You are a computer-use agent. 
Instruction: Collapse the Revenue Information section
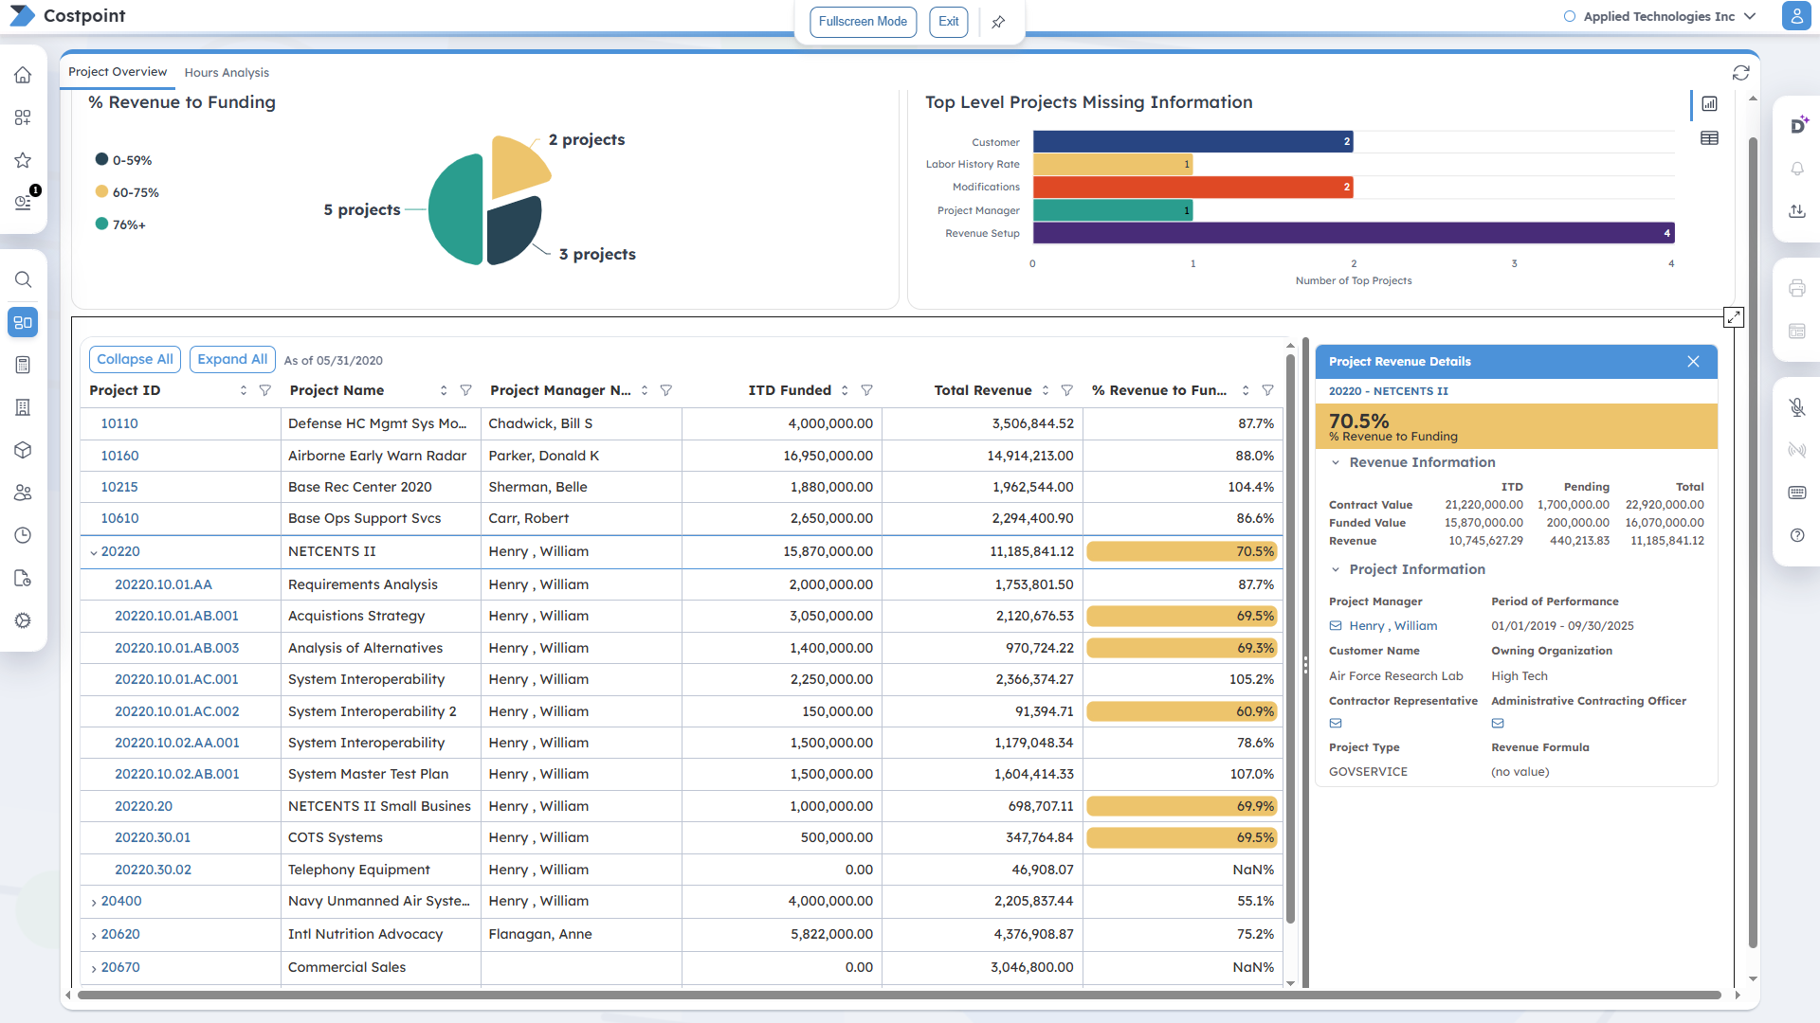1336,462
